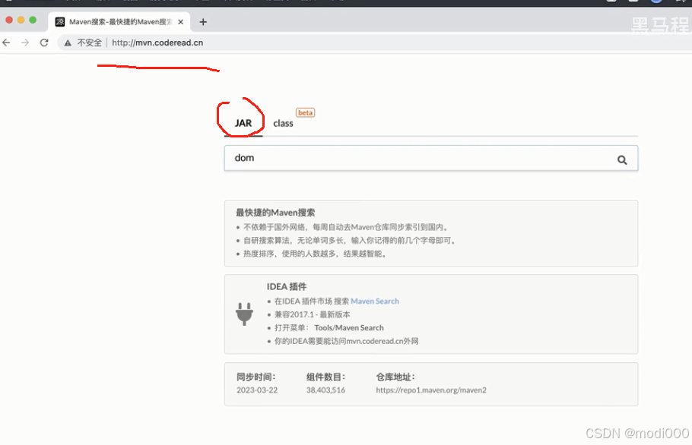Select the Maven搜索 browser tab
692x445 pixels.
coord(119,21)
